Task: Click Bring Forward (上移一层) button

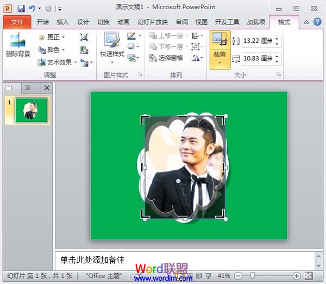Action: tap(166, 36)
